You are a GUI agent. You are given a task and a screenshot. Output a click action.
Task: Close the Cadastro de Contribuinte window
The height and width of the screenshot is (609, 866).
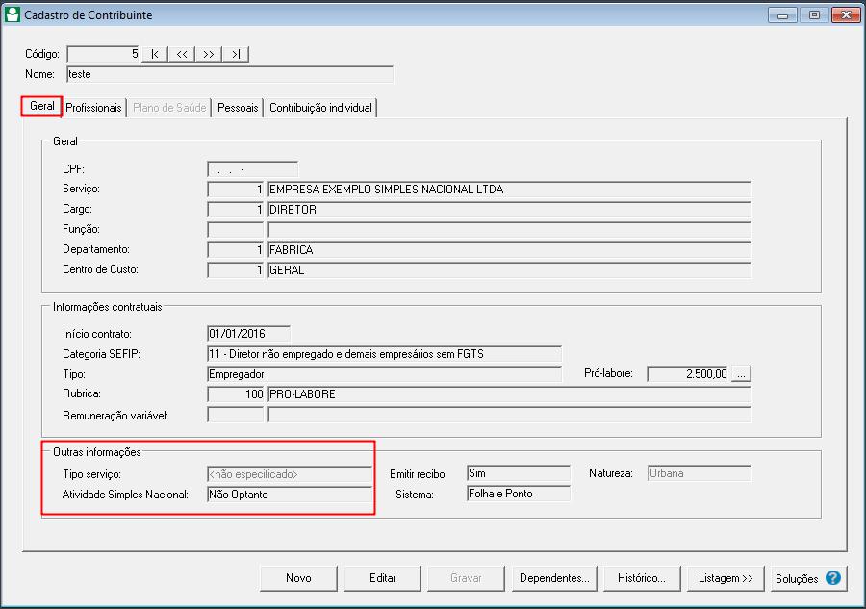pos(846,14)
